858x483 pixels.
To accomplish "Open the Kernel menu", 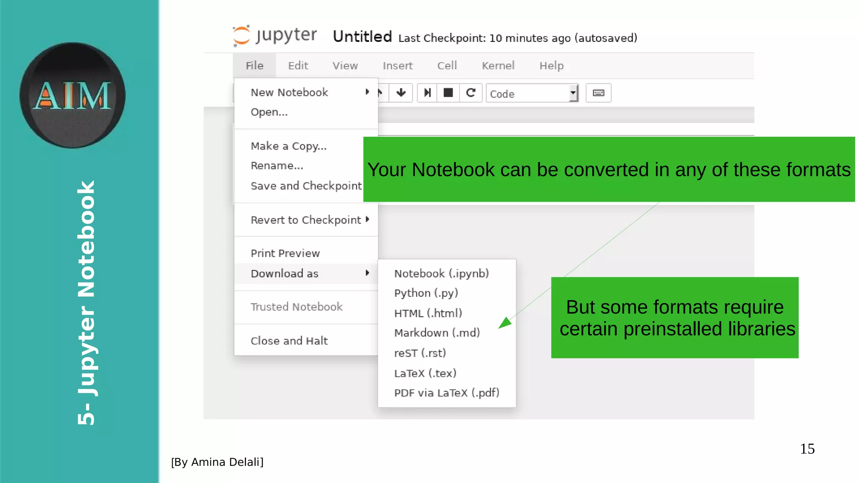I will pos(498,66).
